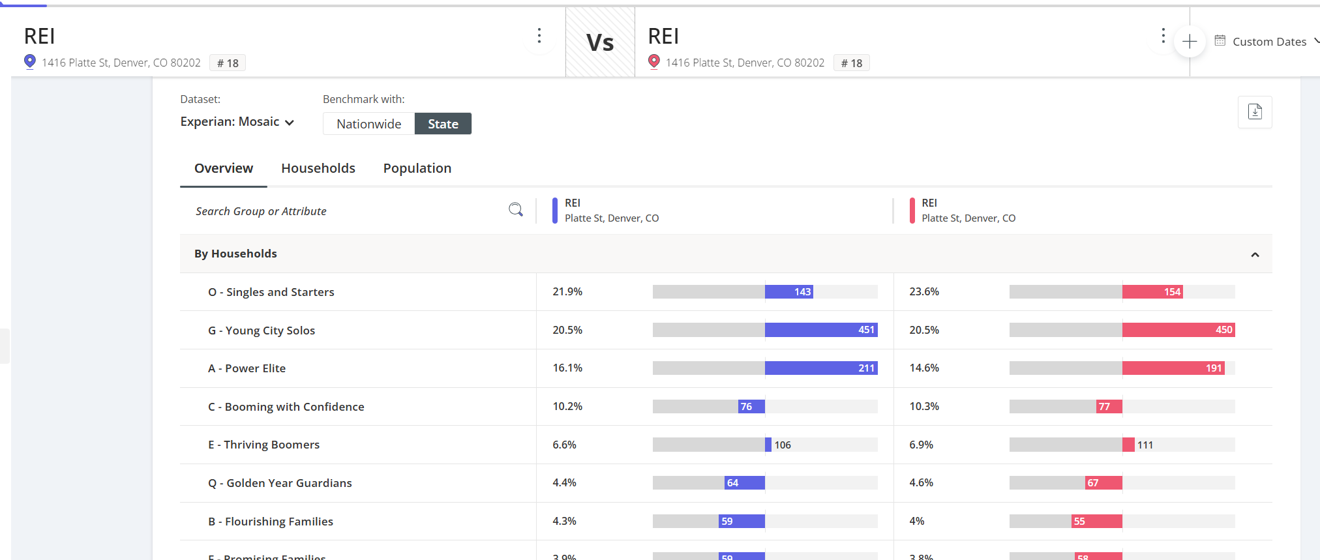
Task: Click the red 67 bar for Golden Year Guardians
Action: tap(1103, 483)
